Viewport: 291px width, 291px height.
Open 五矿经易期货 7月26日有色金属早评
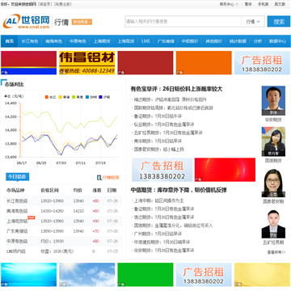(x=168, y=133)
